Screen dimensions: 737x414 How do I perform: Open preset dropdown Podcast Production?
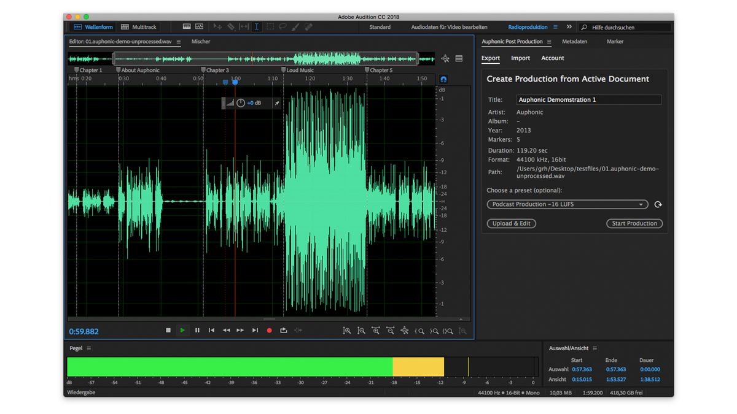coord(567,204)
